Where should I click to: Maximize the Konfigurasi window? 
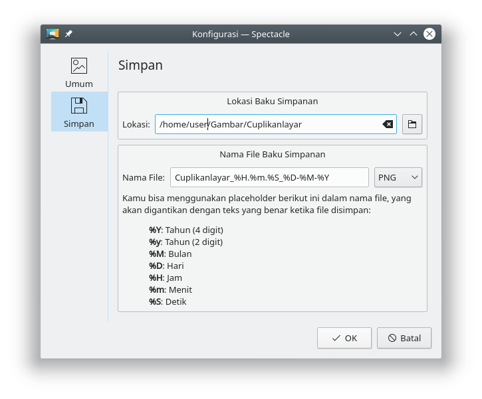(x=414, y=34)
